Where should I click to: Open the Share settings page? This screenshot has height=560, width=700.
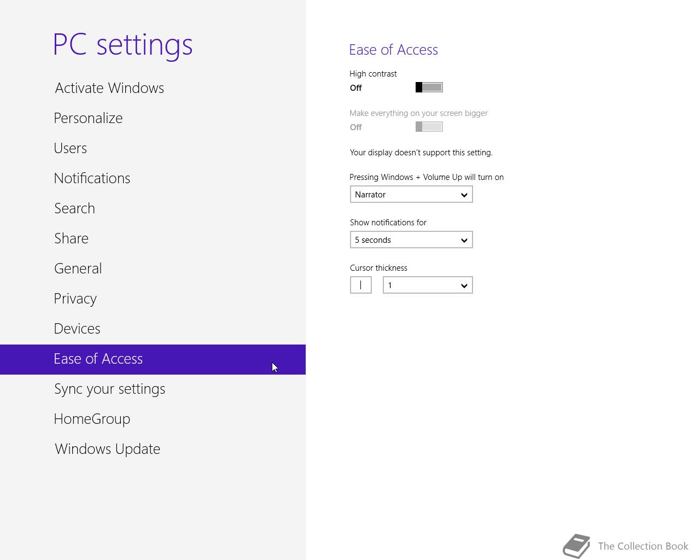tap(153, 238)
